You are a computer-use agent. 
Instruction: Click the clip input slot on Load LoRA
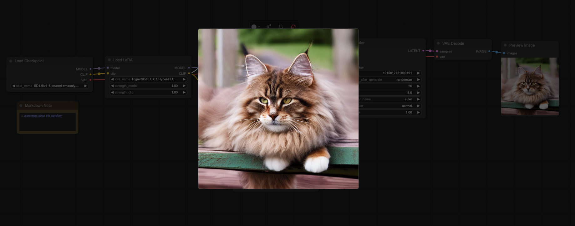click(x=108, y=73)
